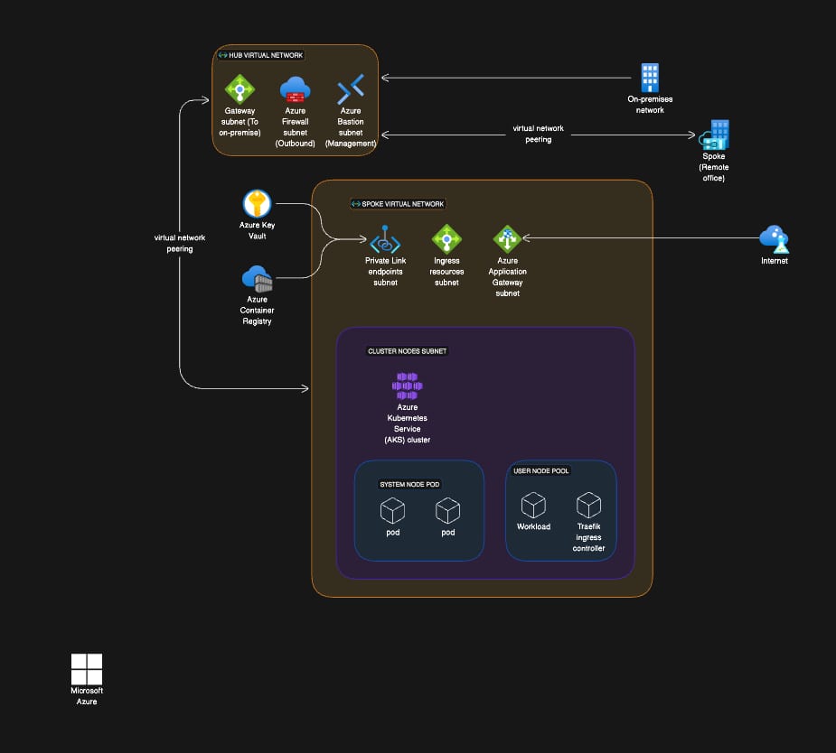
Task: Select the 'Traefik ingress controller' text label
Action: 588,537
